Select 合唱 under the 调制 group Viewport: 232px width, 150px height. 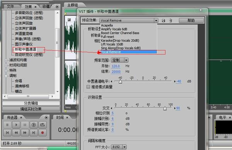click(19, 81)
